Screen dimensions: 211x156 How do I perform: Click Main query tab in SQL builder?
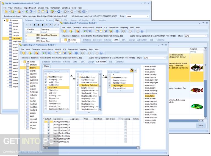click(46, 66)
